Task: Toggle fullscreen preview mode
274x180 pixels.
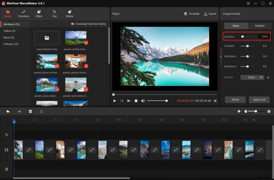Action: pos(215,101)
